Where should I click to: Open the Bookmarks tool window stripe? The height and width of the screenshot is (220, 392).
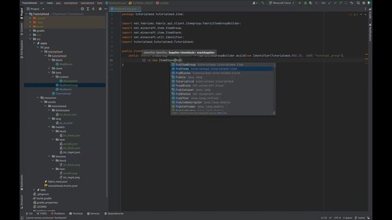pos(22,182)
